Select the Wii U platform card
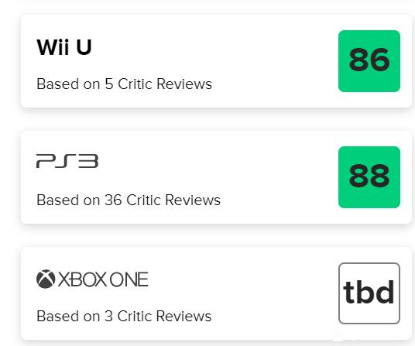This screenshot has height=346, width=415. click(216, 61)
